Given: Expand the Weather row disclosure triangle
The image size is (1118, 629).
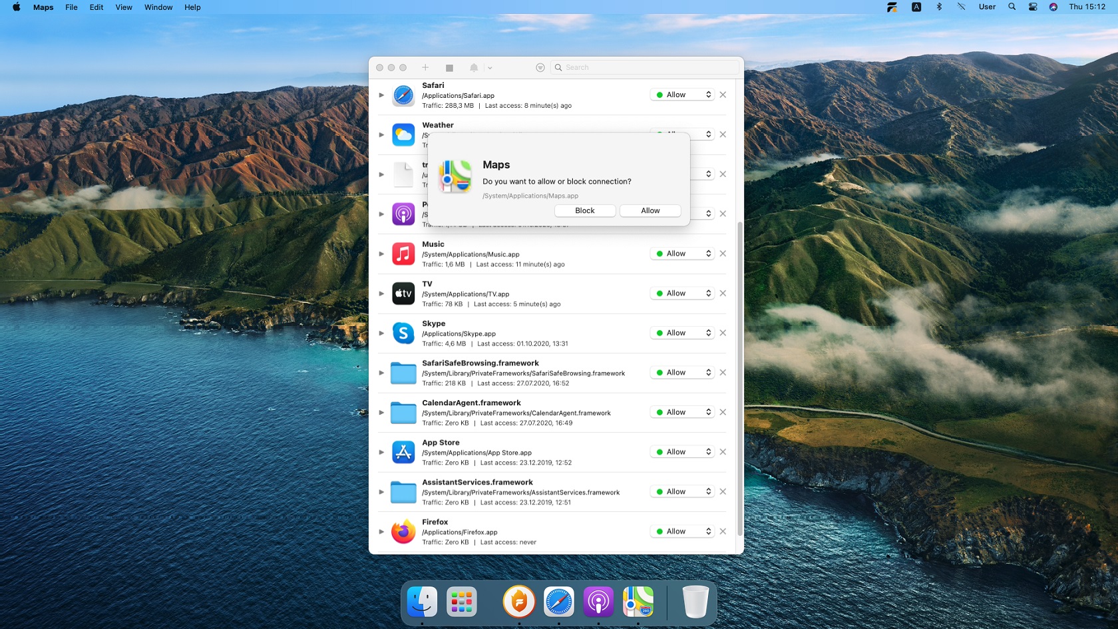Looking at the screenshot, I should (x=381, y=134).
